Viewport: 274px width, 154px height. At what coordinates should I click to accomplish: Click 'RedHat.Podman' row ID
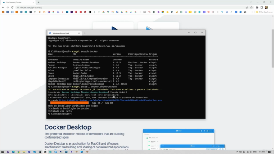pos(81,65)
